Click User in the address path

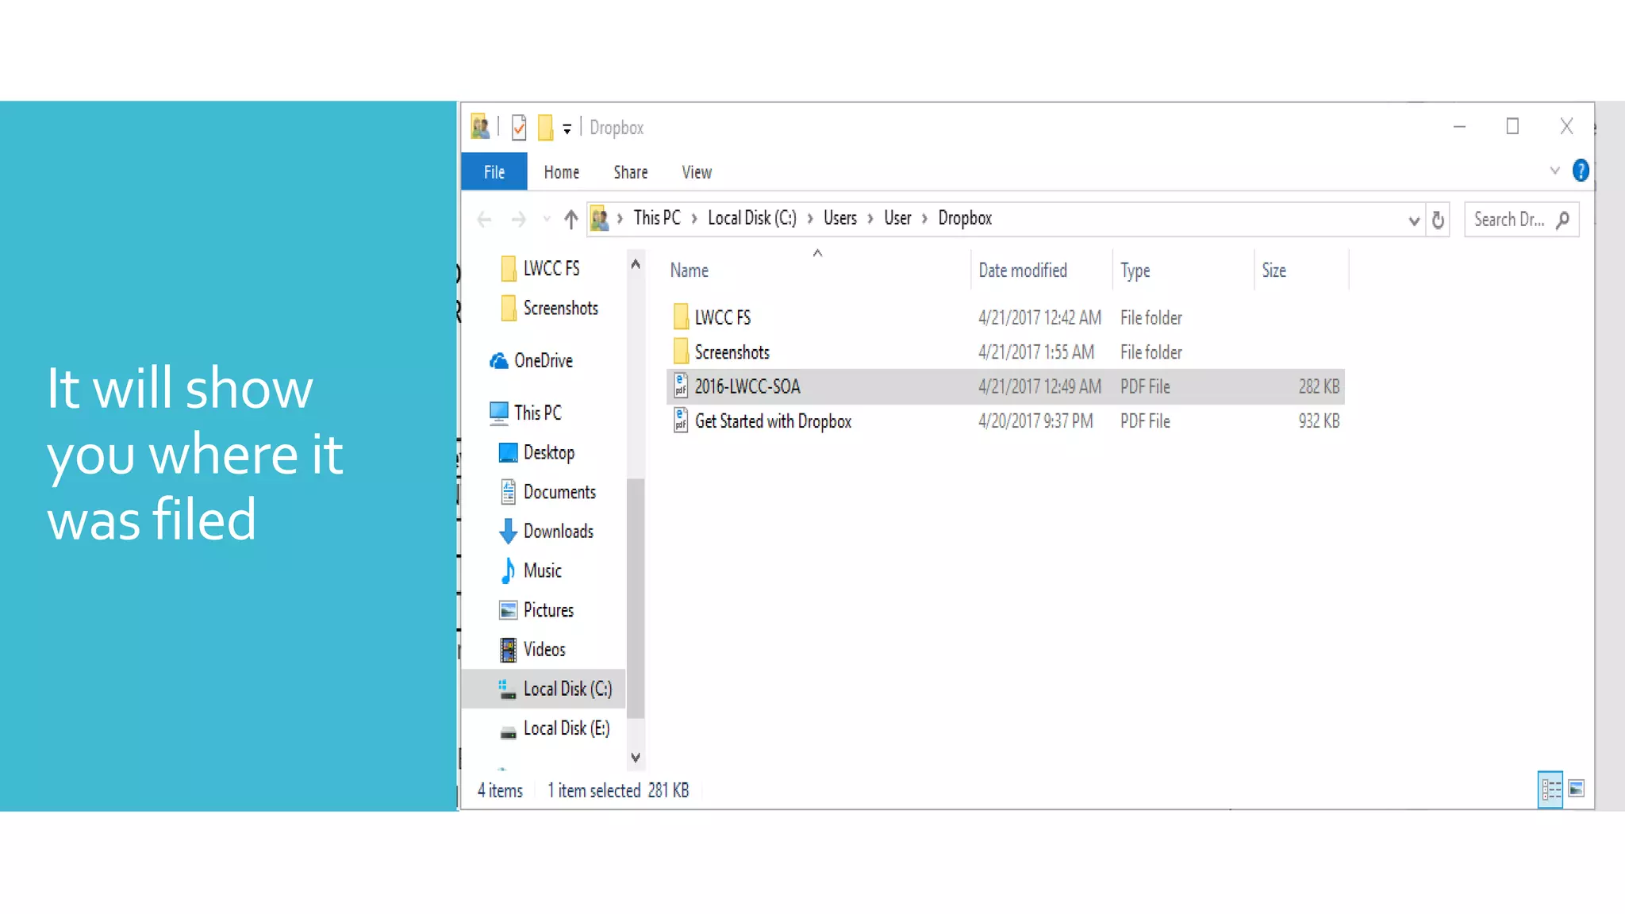click(x=897, y=218)
